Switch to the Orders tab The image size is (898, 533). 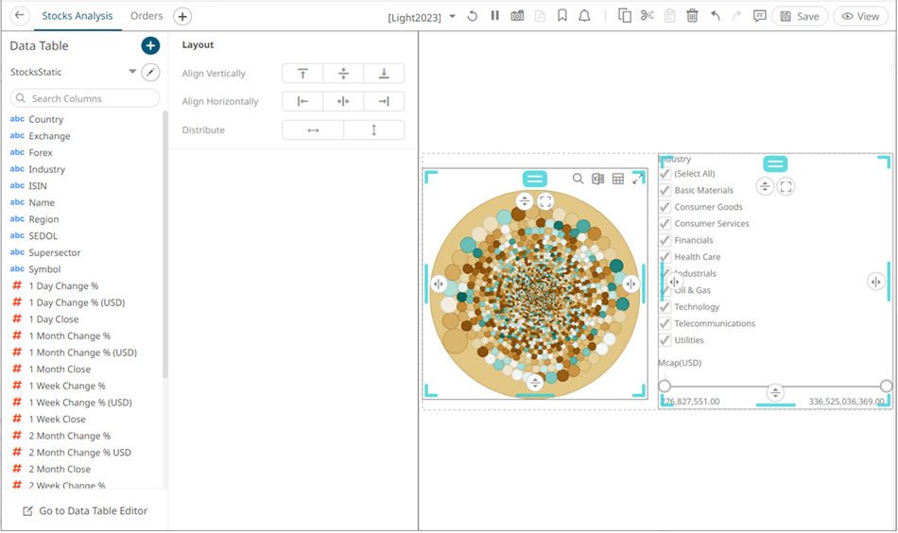click(x=147, y=16)
